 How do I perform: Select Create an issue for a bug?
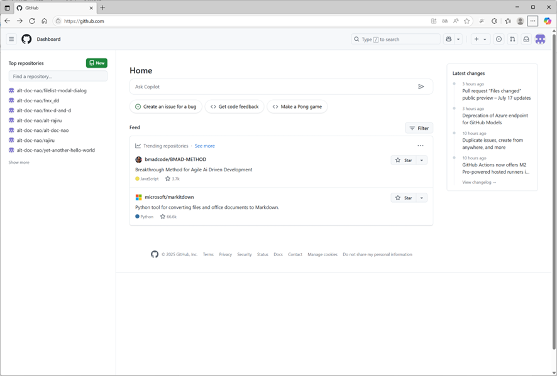165,107
